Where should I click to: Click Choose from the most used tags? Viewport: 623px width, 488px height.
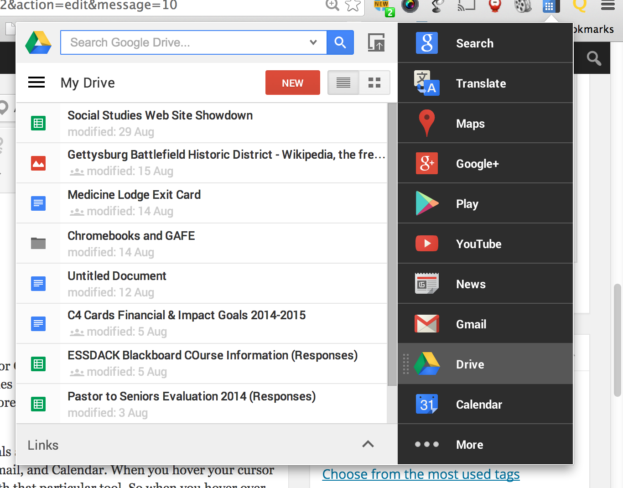click(x=421, y=474)
